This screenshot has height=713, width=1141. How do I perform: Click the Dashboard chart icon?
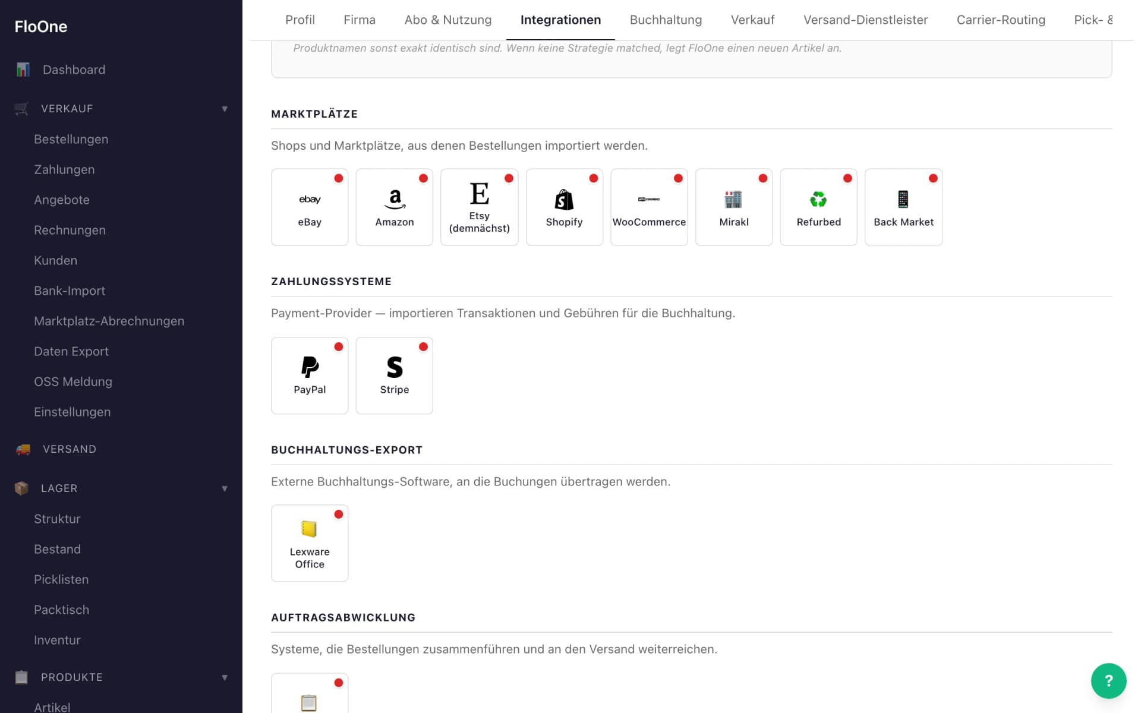point(23,70)
